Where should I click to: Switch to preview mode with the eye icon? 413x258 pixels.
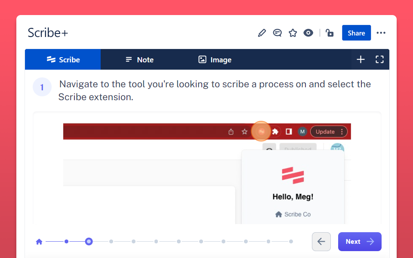pos(308,33)
